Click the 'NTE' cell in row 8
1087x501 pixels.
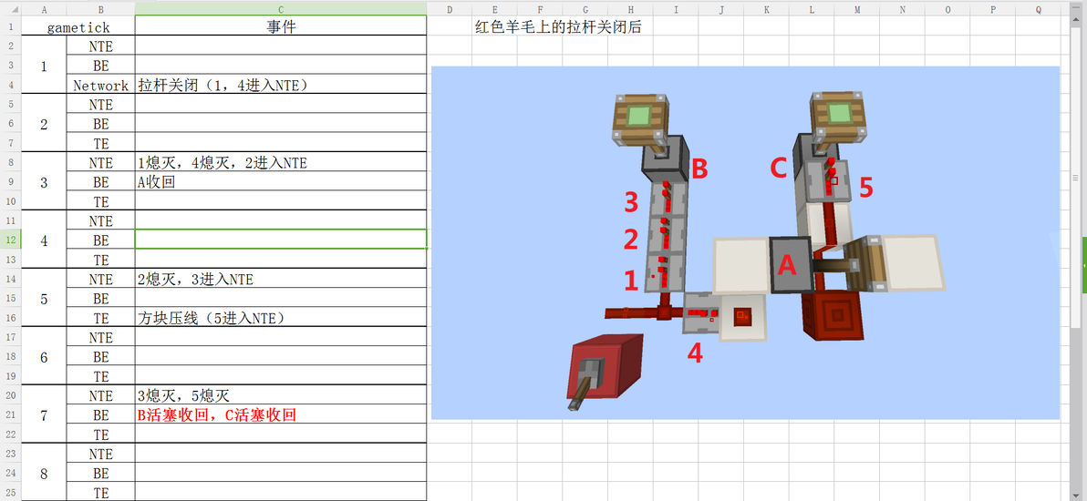[x=100, y=162]
